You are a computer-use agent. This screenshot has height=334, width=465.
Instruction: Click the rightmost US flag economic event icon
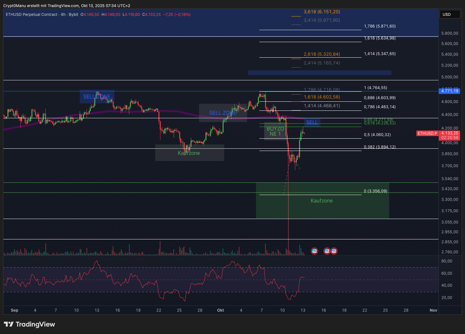pyautogui.click(x=334, y=251)
